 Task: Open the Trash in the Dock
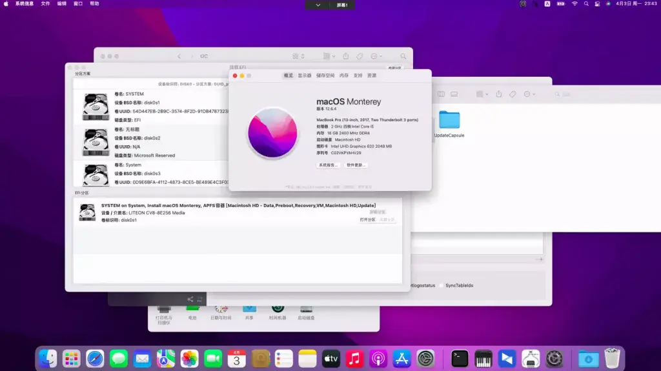point(612,359)
